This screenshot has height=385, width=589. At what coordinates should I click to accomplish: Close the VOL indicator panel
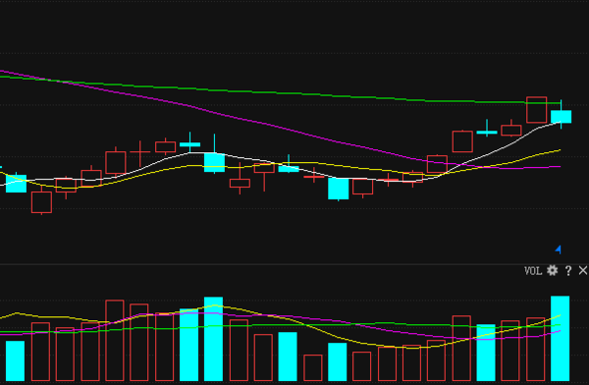(583, 270)
